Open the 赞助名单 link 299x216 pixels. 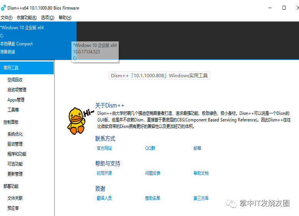(152, 198)
